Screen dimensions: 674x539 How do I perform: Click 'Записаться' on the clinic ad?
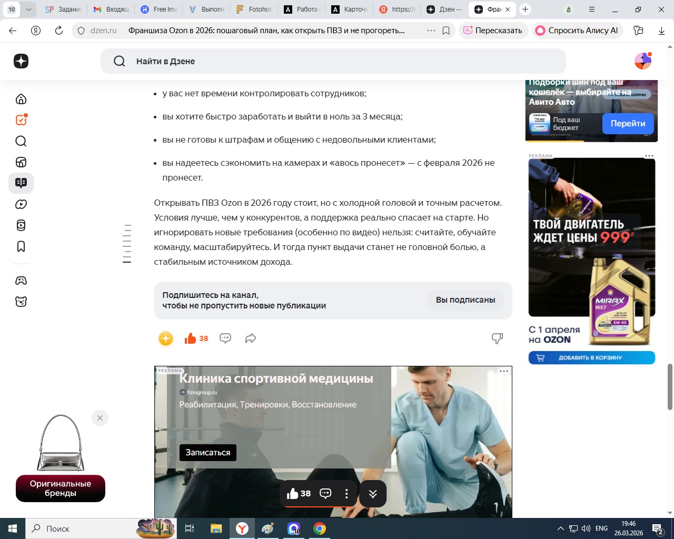208,453
